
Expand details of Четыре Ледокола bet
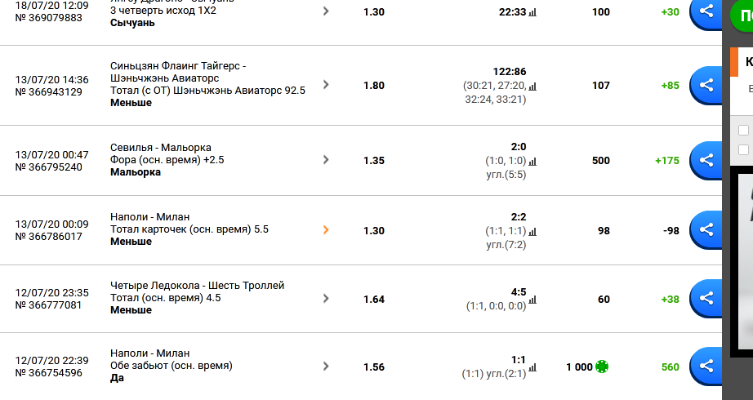[326, 299]
